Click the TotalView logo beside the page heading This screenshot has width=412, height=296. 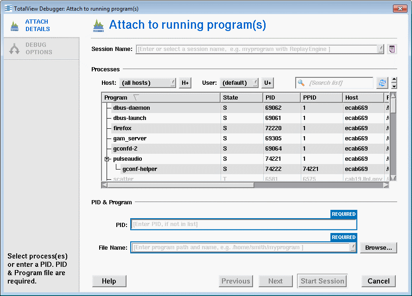tap(99, 25)
